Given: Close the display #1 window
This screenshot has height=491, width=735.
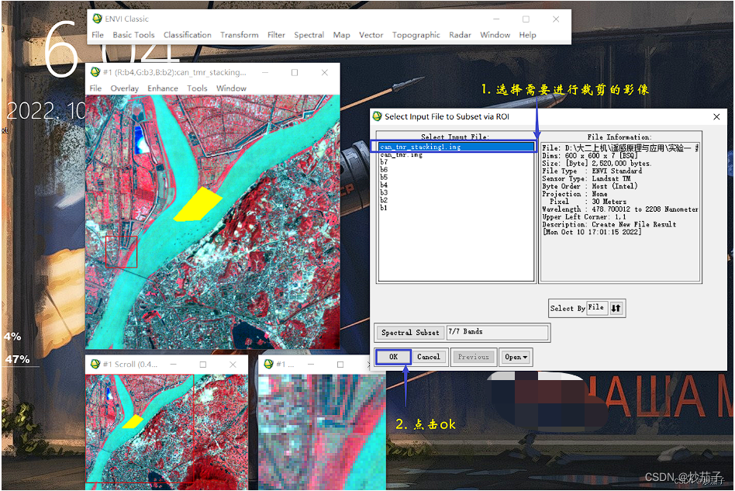Looking at the screenshot, I should [x=324, y=73].
